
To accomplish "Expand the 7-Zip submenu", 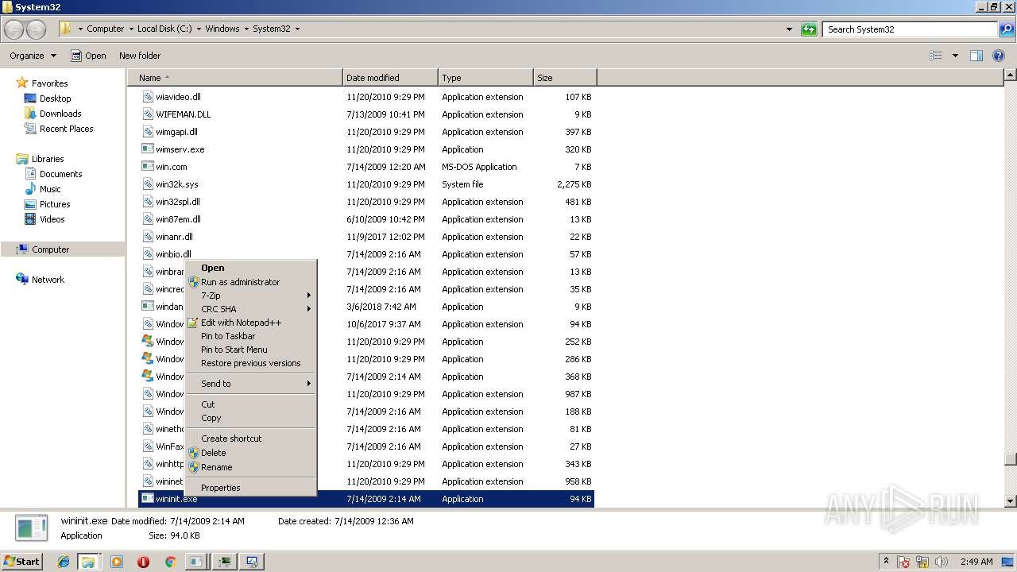I will pyautogui.click(x=251, y=296).
